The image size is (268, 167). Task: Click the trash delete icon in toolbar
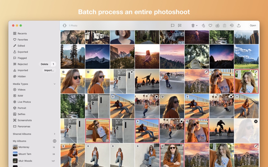click(x=193, y=26)
